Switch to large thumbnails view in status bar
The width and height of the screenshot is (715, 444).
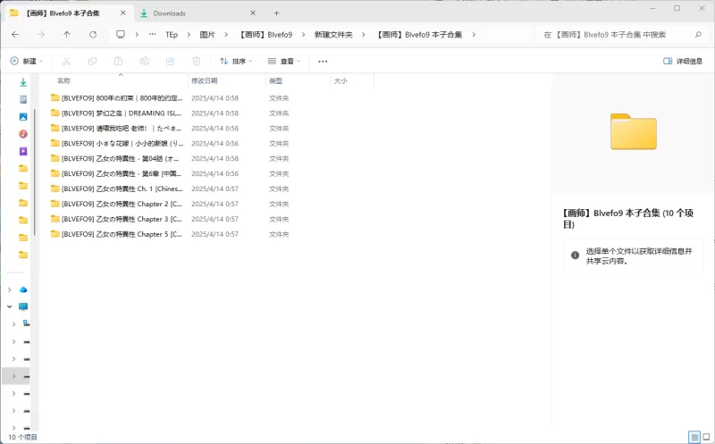click(706, 437)
